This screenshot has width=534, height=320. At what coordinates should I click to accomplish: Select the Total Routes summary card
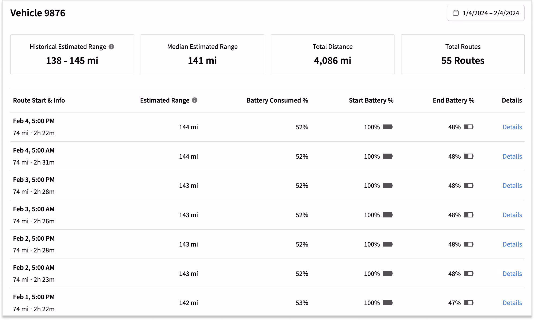463,54
